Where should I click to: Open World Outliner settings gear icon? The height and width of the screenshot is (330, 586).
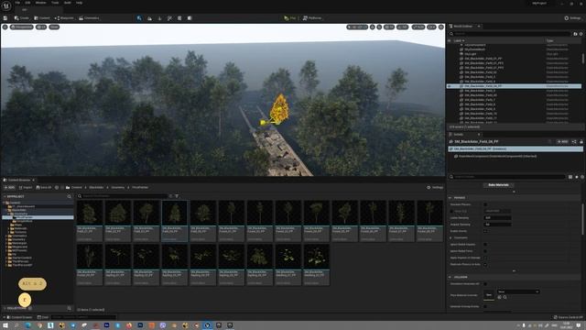click(x=581, y=34)
